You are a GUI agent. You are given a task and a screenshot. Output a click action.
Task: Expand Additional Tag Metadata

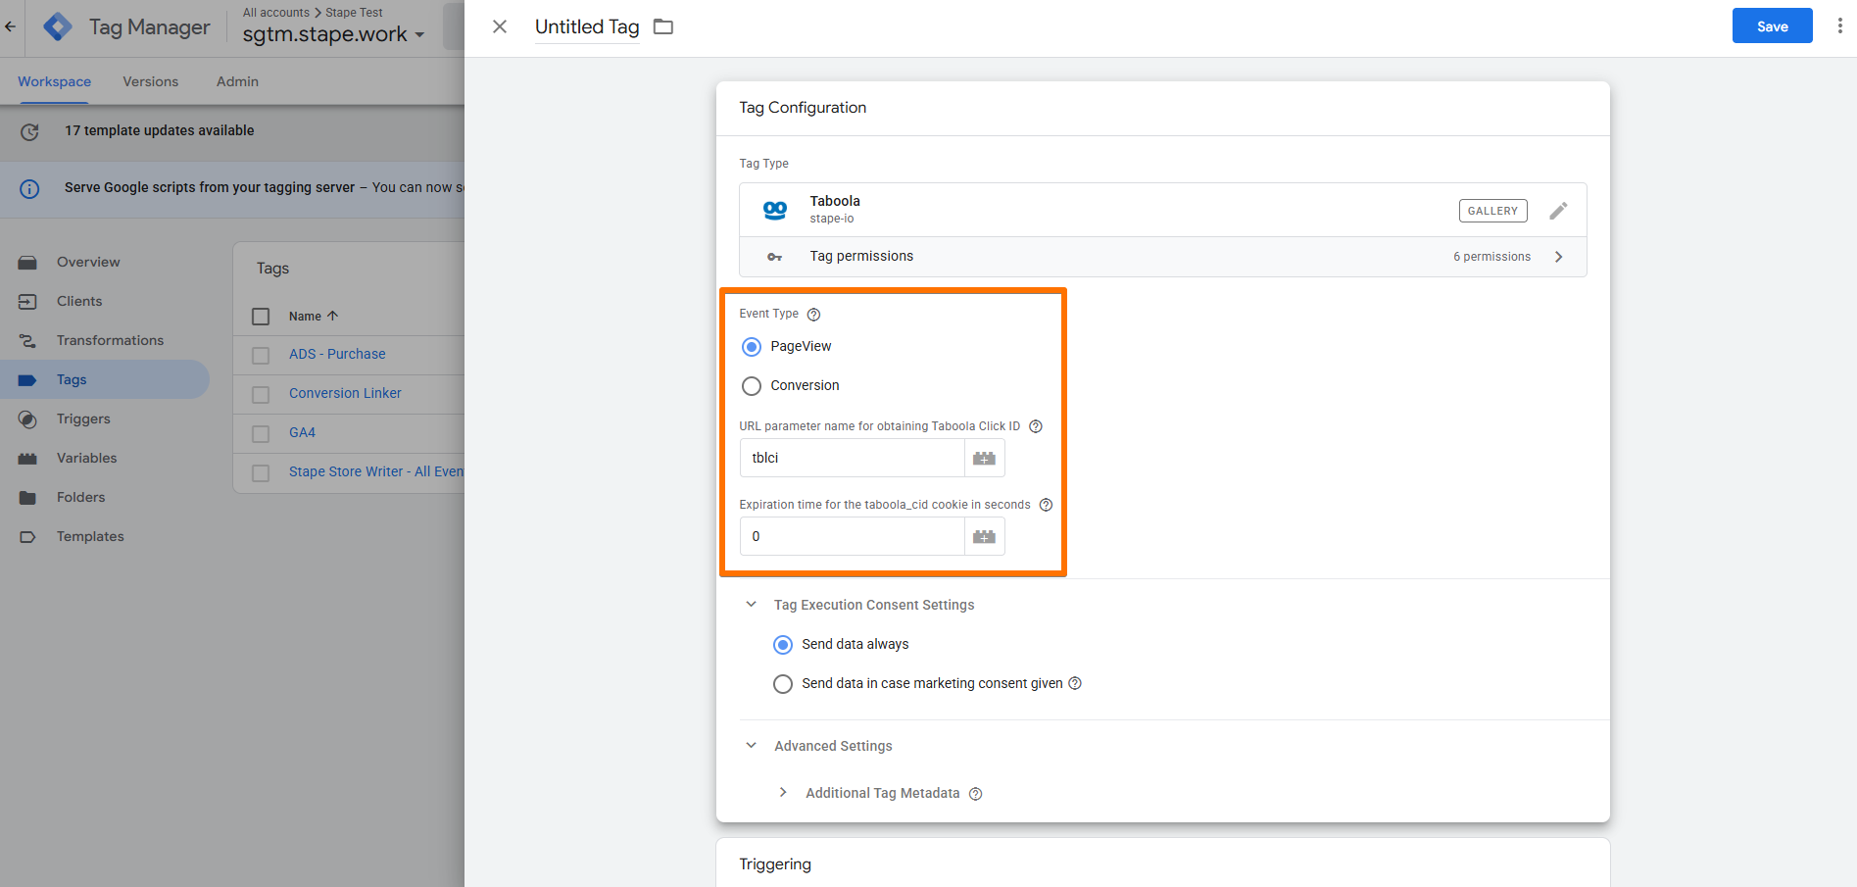(783, 793)
